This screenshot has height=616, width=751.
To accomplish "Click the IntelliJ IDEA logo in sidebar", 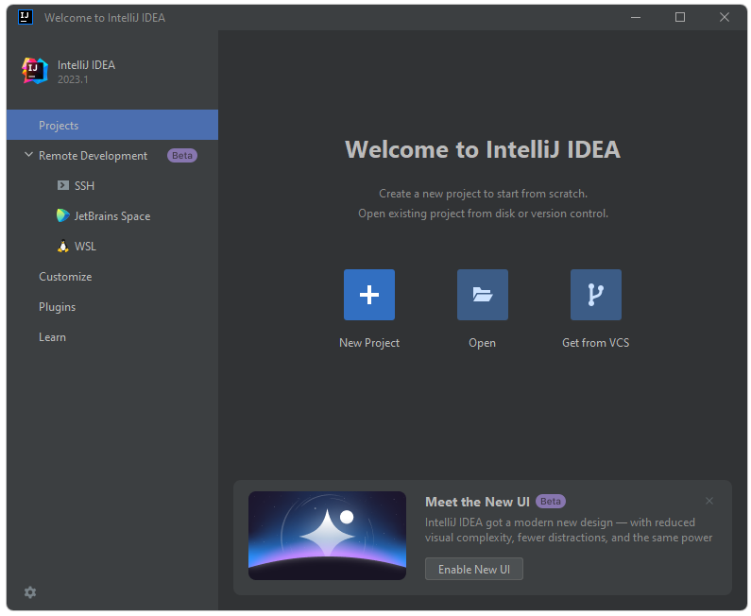I will tap(35, 71).
